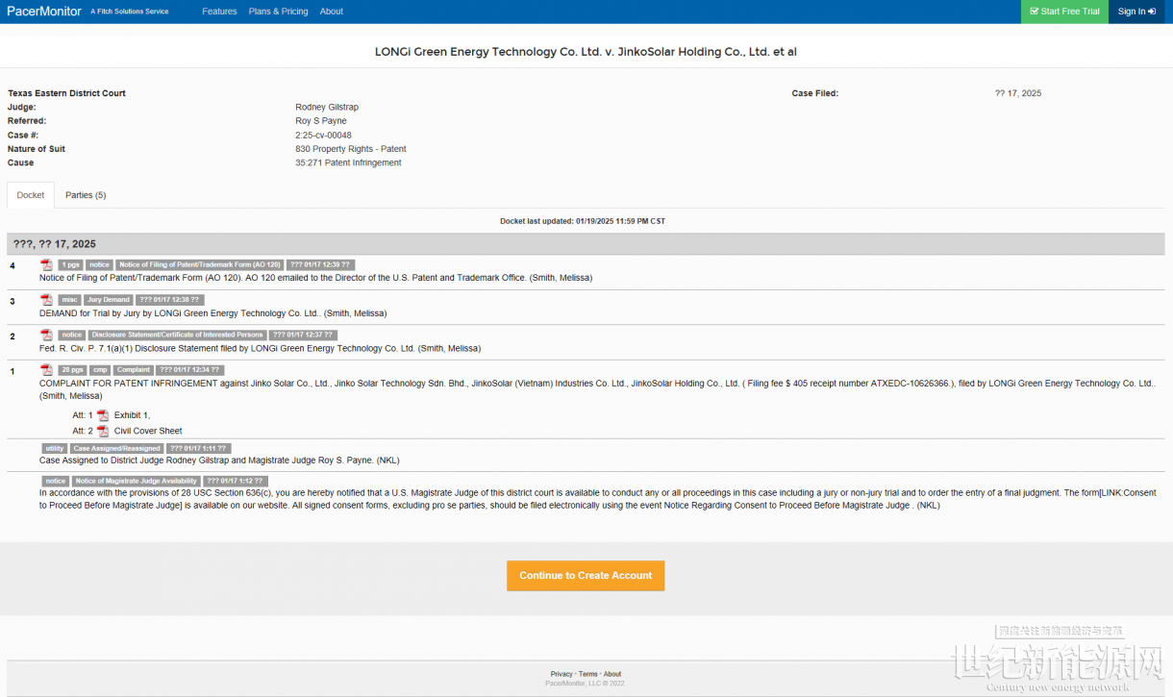Viewport: 1173px width, 697px height.
Task: Select '35:271 Patent Infringement' cause text
Action: point(348,162)
